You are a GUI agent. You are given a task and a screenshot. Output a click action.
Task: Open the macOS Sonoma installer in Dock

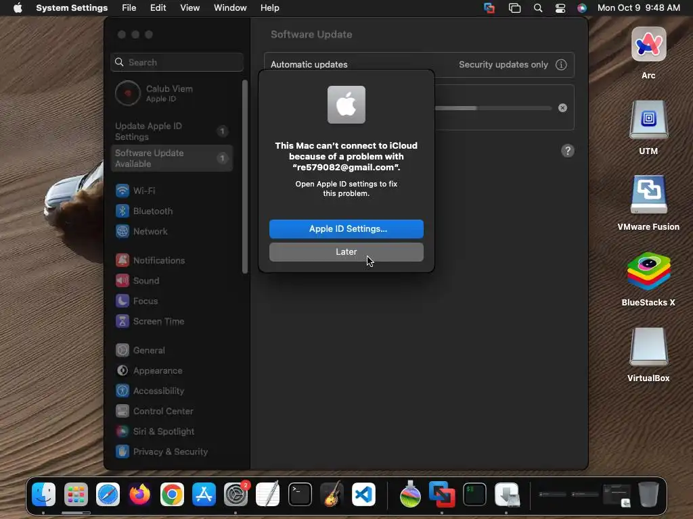pos(410,494)
